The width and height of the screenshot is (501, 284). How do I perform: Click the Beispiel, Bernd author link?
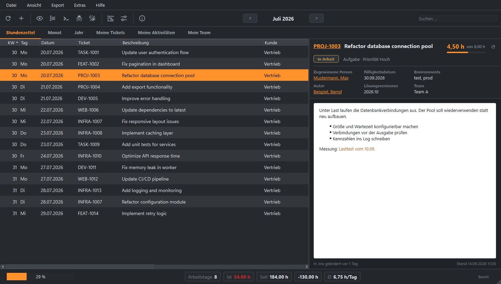click(x=328, y=92)
